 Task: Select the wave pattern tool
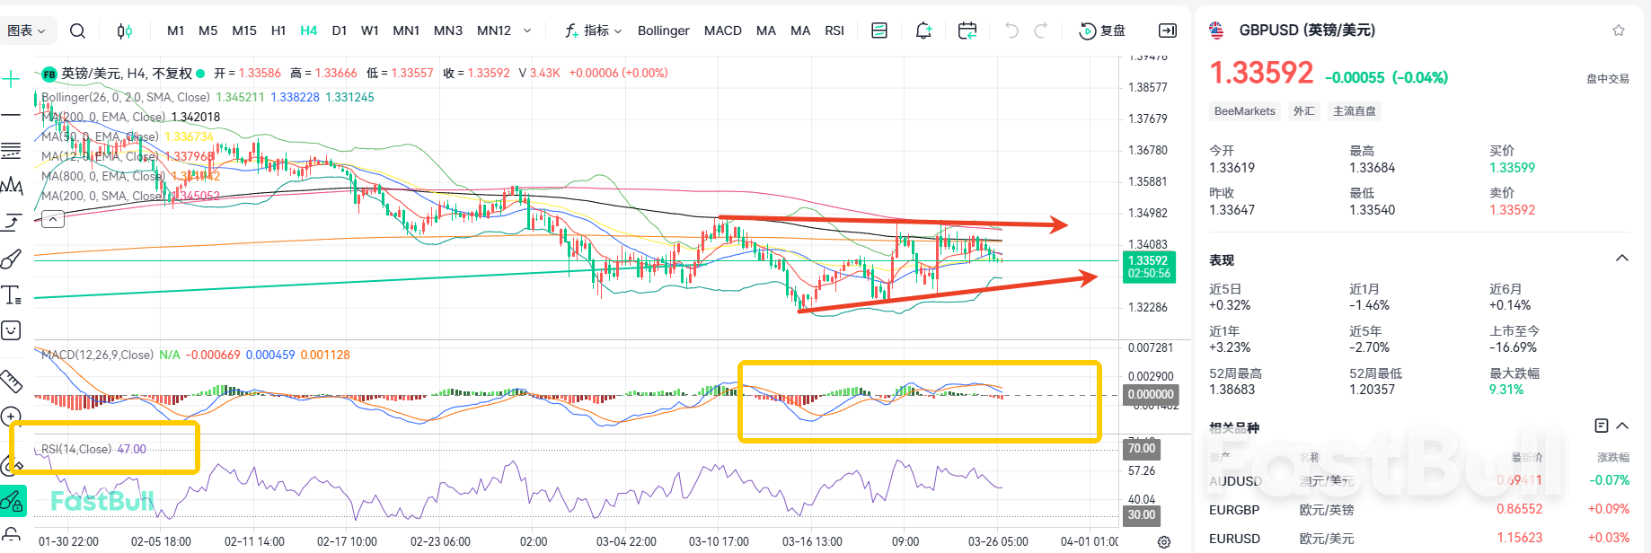coord(12,186)
